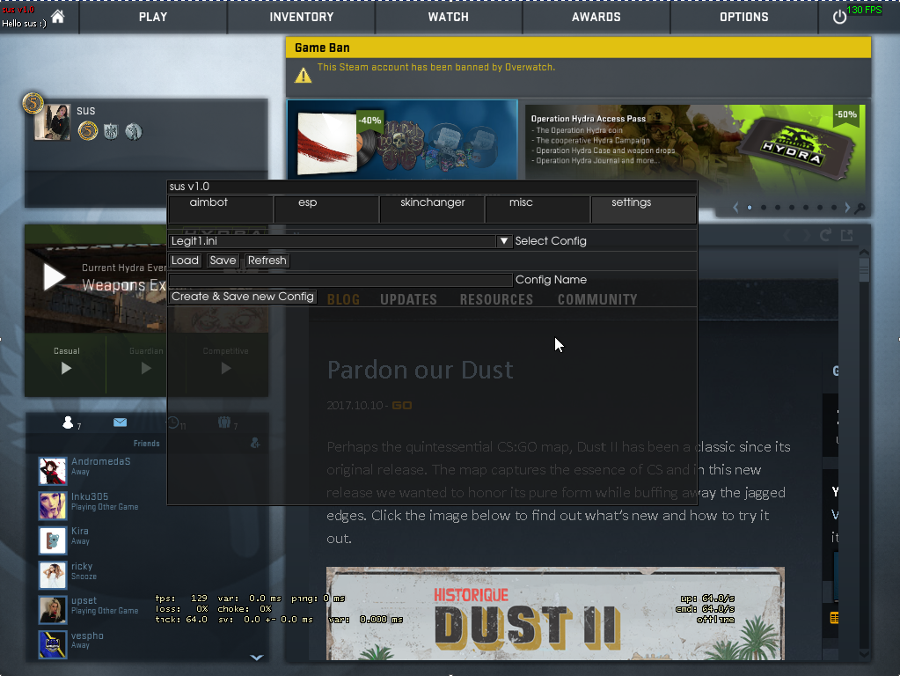Switch to the misc tab
This screenshot has height=676, width=900.
[538, 209]
